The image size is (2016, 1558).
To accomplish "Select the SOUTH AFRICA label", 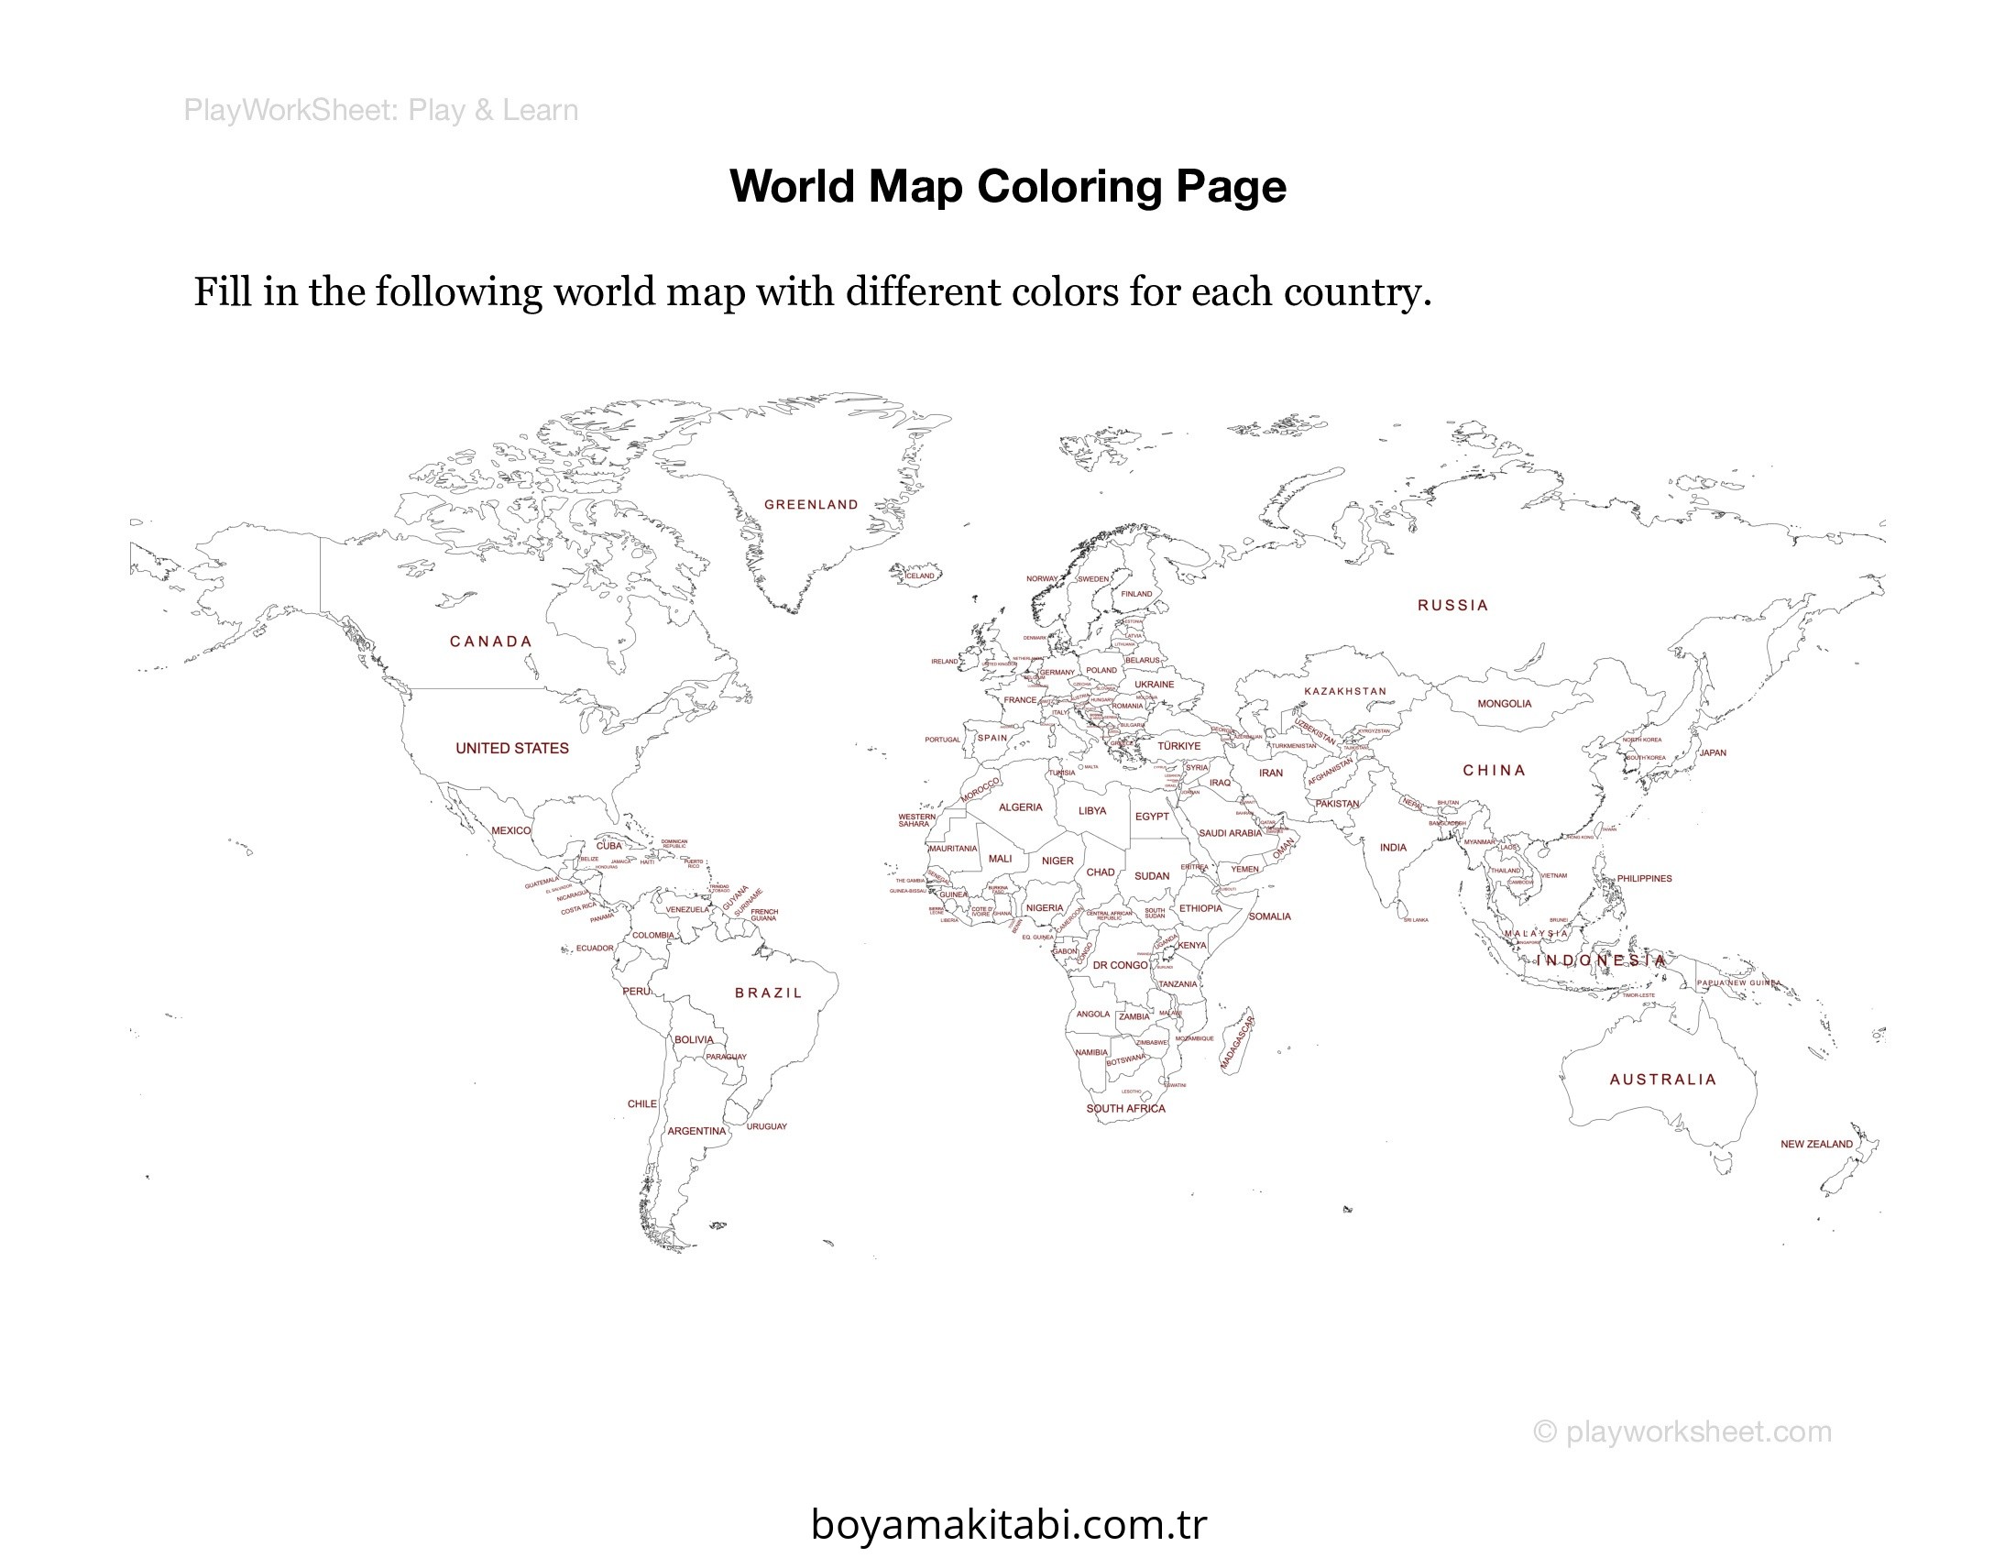I will pos(1125,1109).
